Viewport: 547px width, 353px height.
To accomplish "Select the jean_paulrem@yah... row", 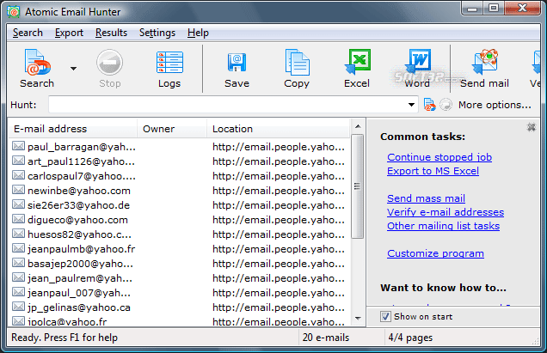I will pyautogui.click(x=179, y=279).
